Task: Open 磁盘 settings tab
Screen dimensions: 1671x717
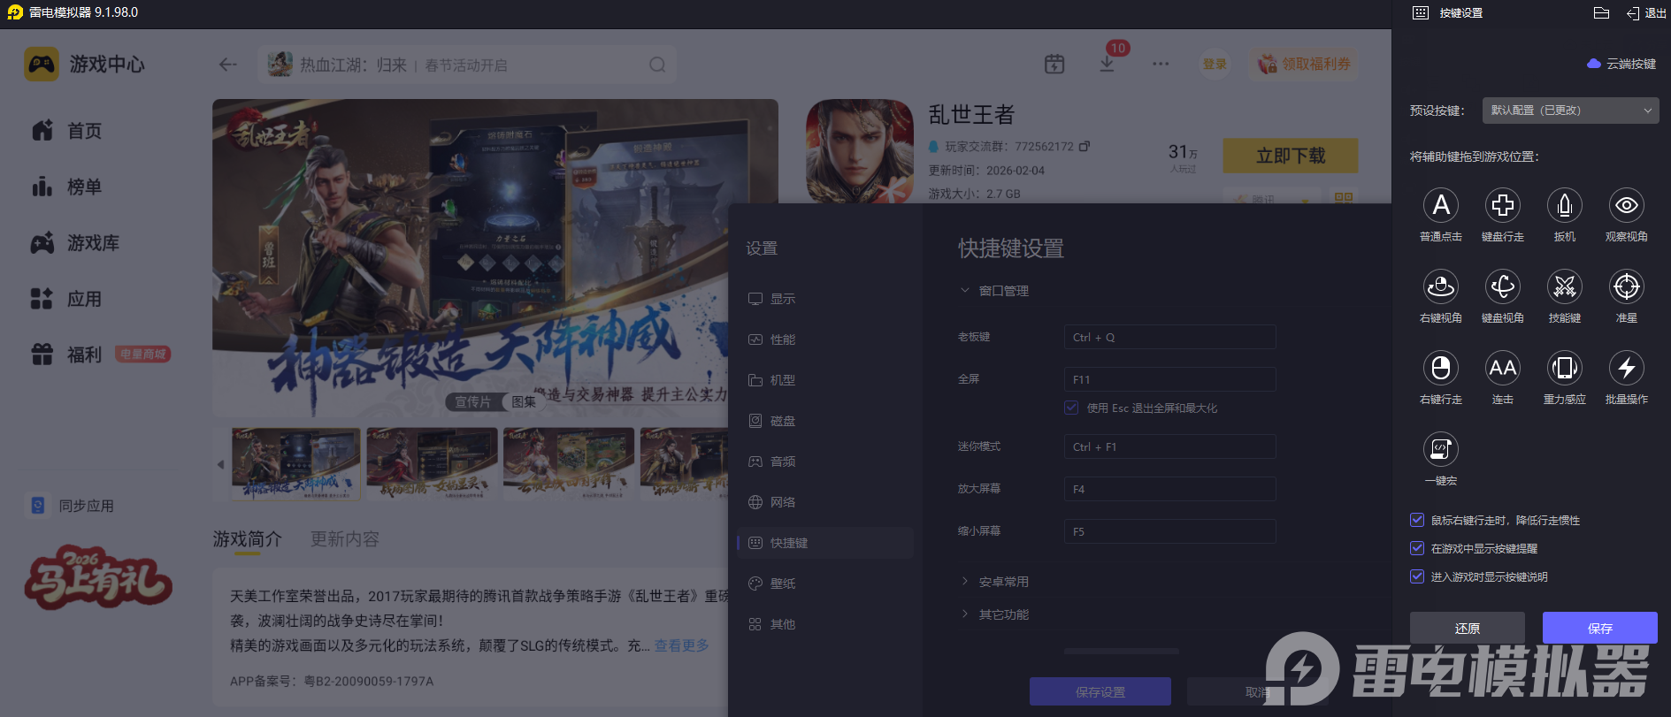Action: point(825,421)
